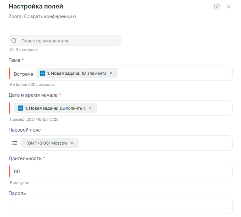The width and height of the screenshot is (241, 217).
Task: Click the word 'Встреча' in Тема field
Action: point(24,74)
